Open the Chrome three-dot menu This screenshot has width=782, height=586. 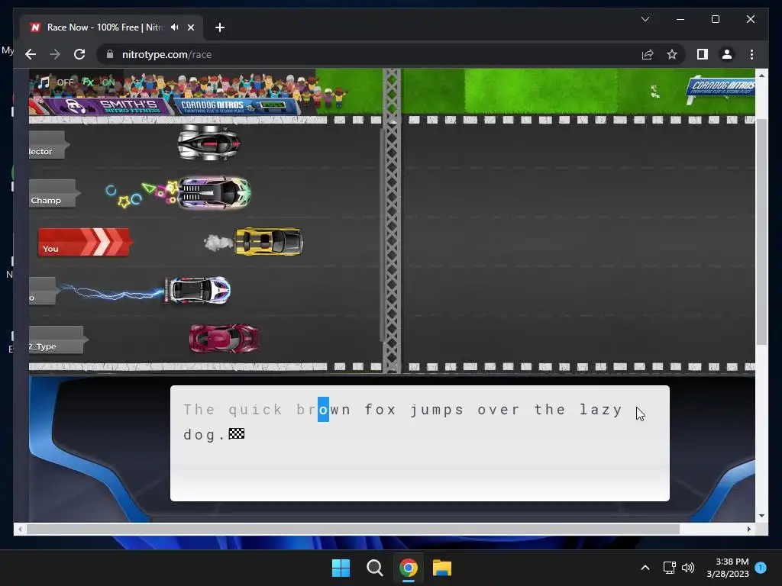click(751, 54)
